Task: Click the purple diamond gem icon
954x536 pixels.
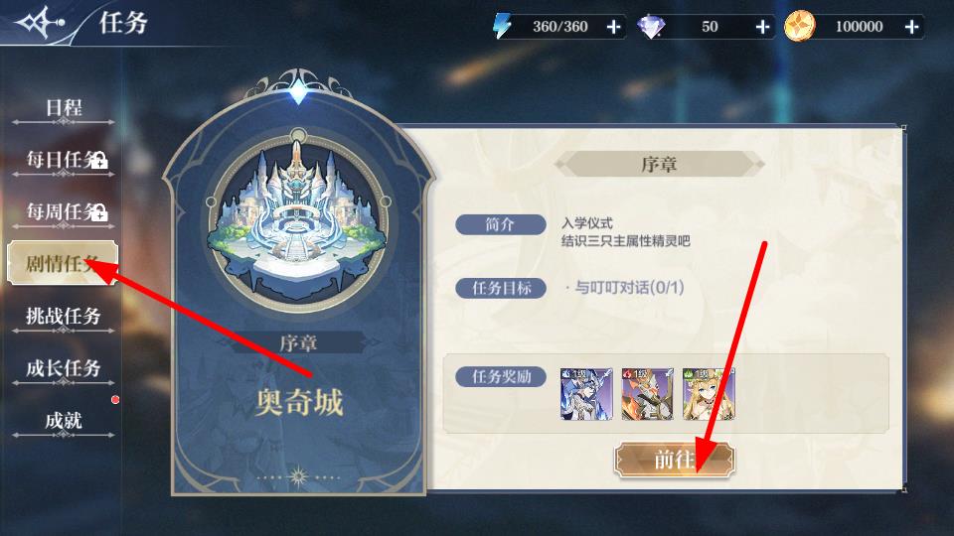Action: (650, 28)
